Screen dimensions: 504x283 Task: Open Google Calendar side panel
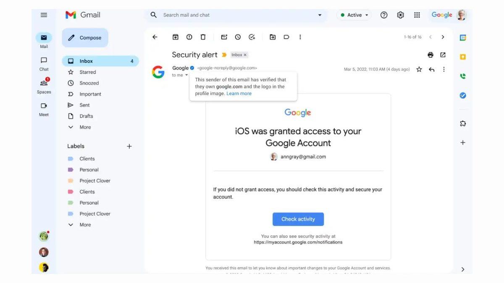[x=462, y=37]
